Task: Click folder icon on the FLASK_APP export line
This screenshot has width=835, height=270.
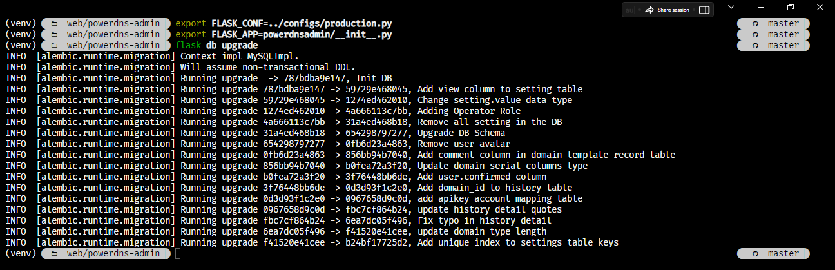Action: (54, 34)
